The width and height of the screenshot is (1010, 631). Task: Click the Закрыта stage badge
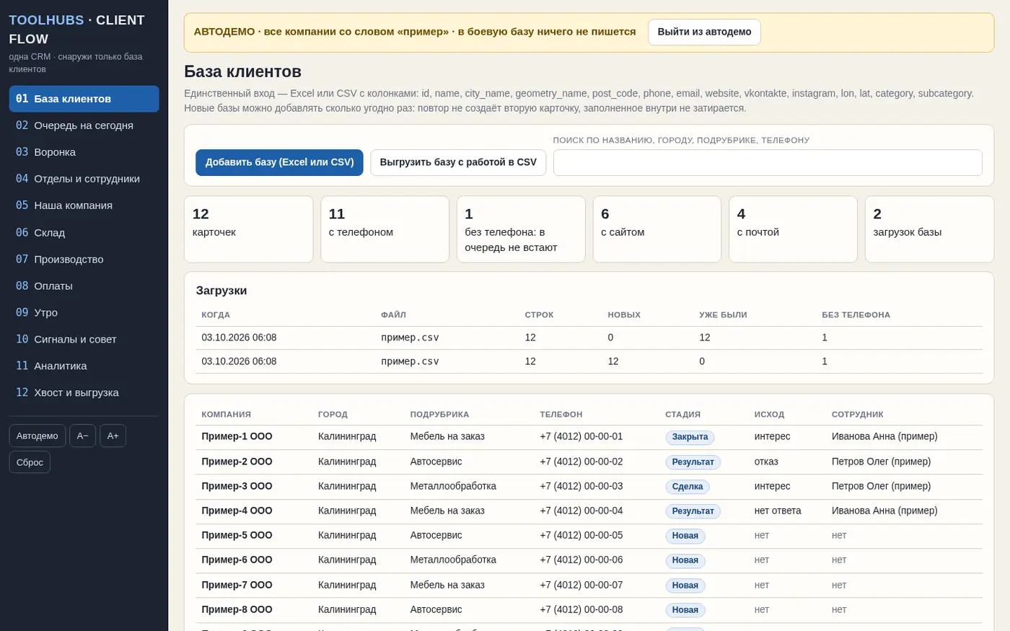690,437
